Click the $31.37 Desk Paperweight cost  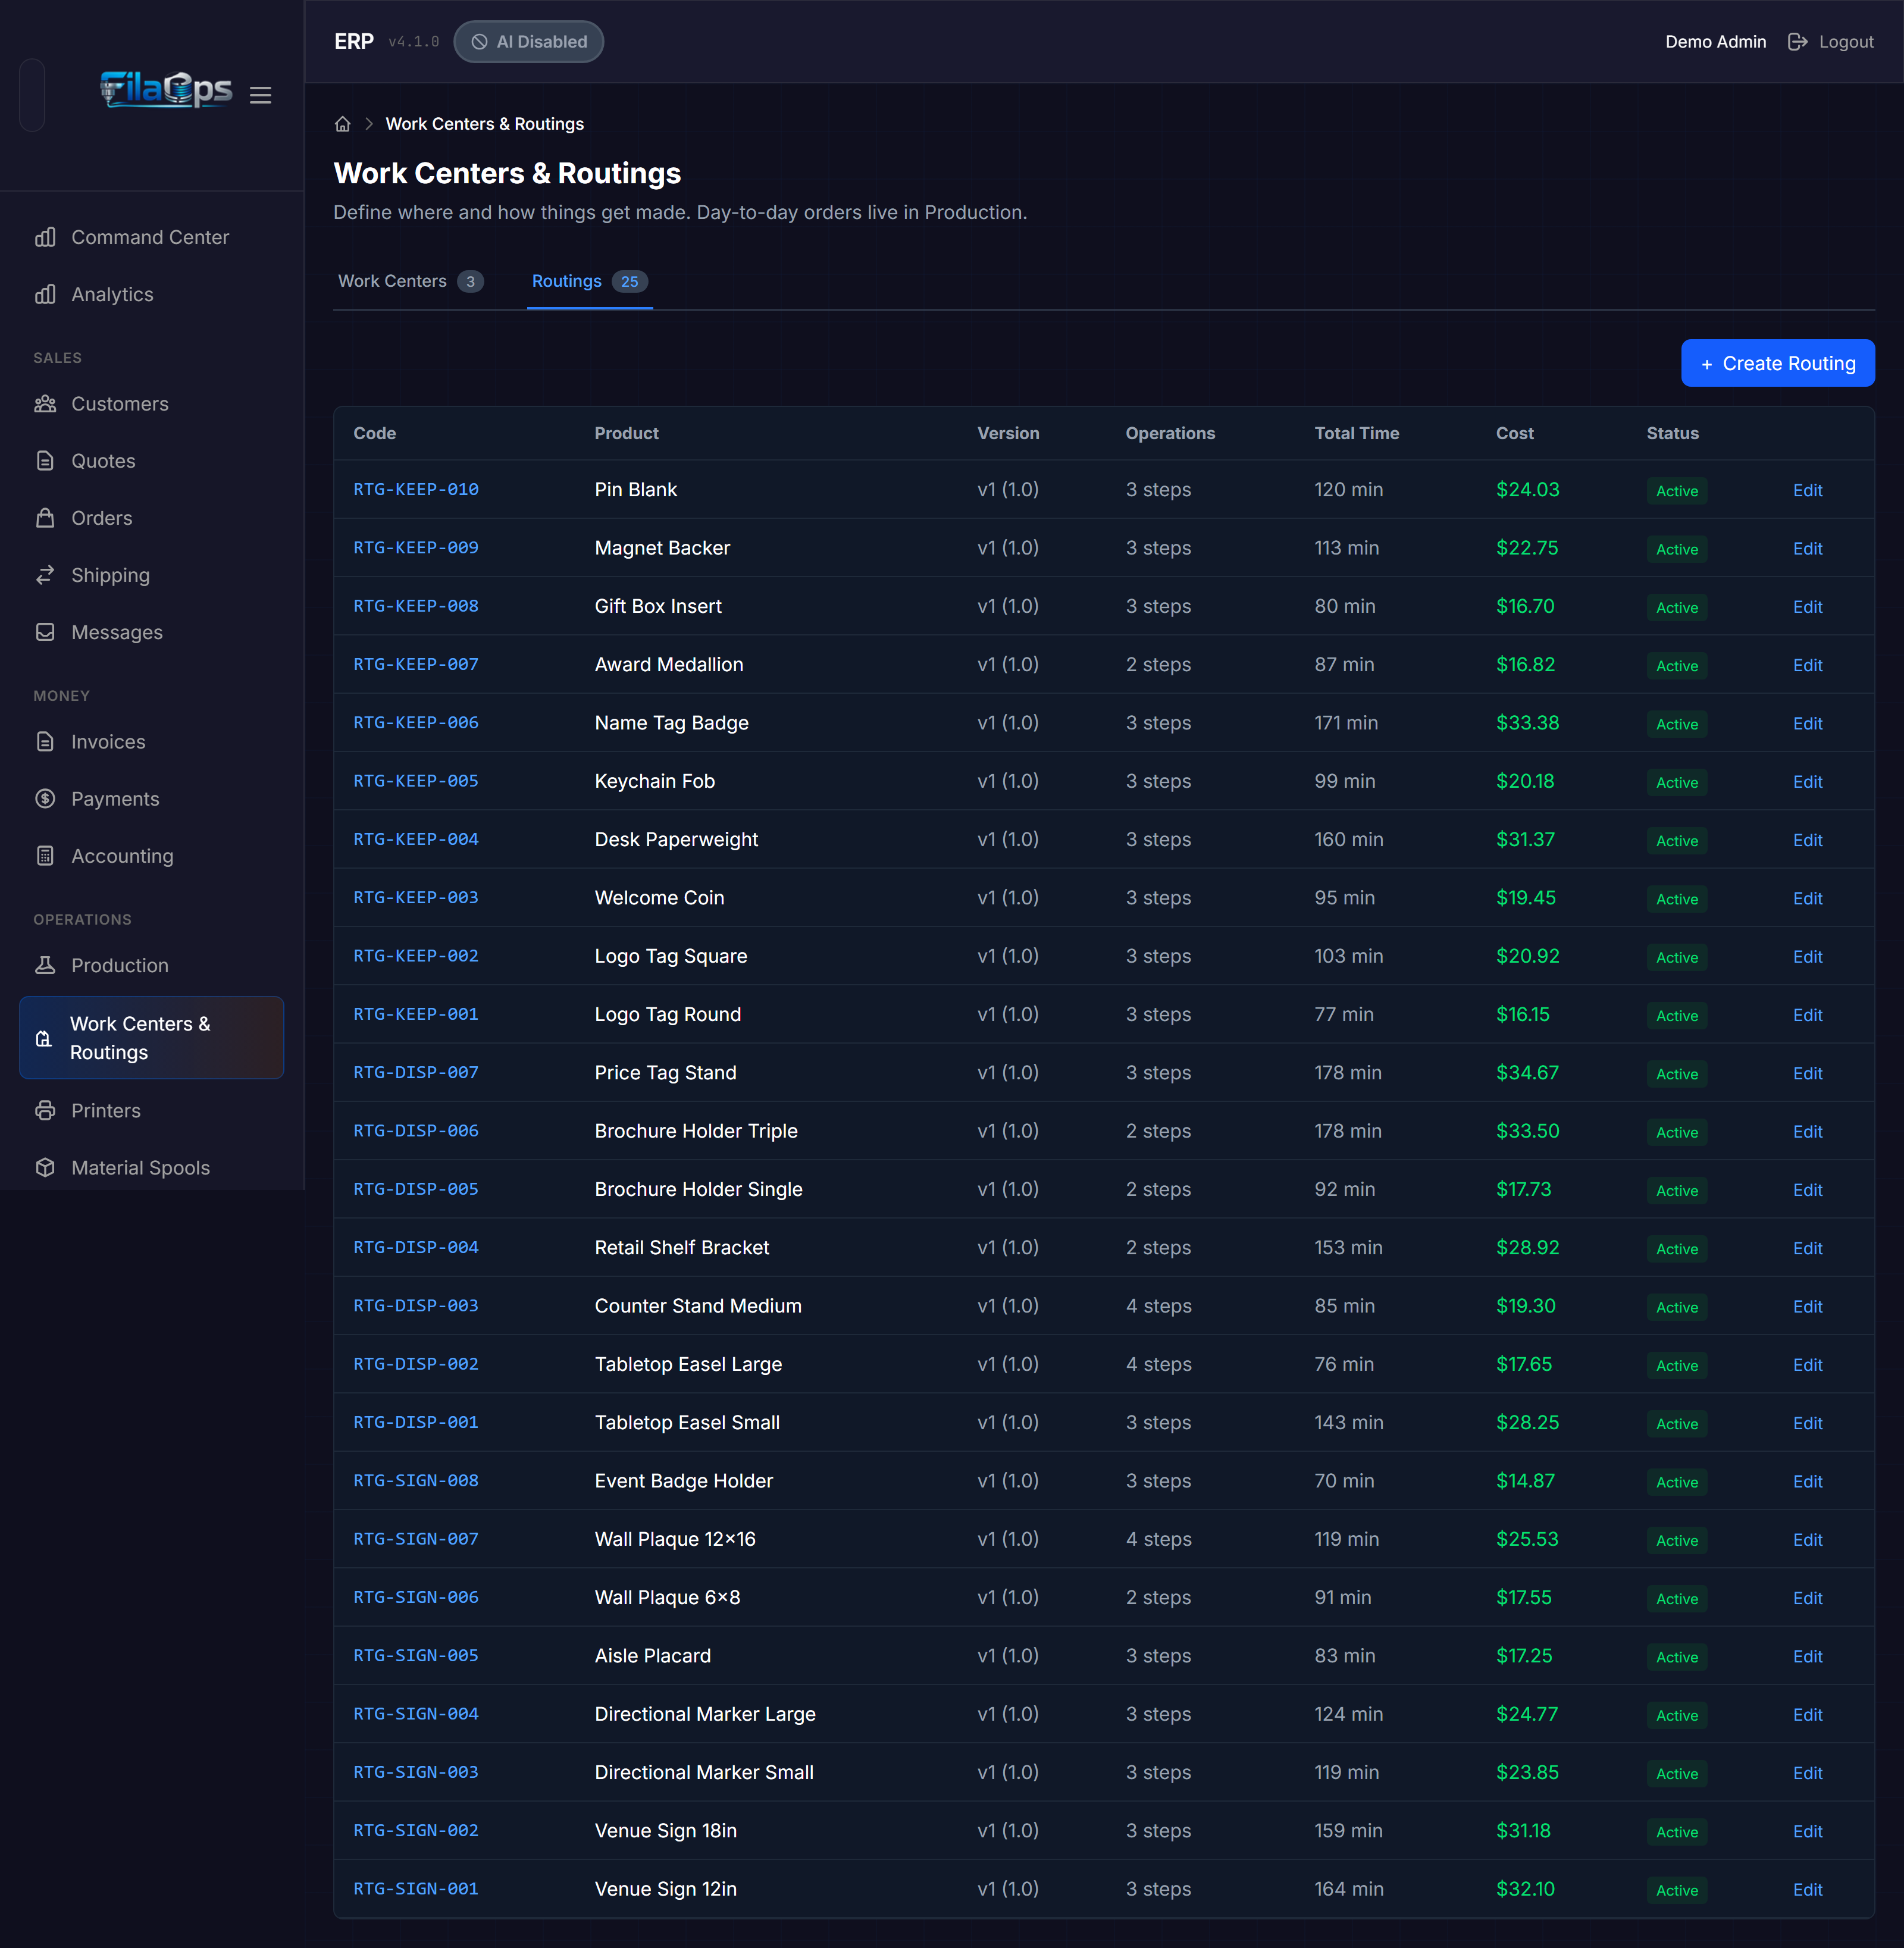click(1525, 840)
